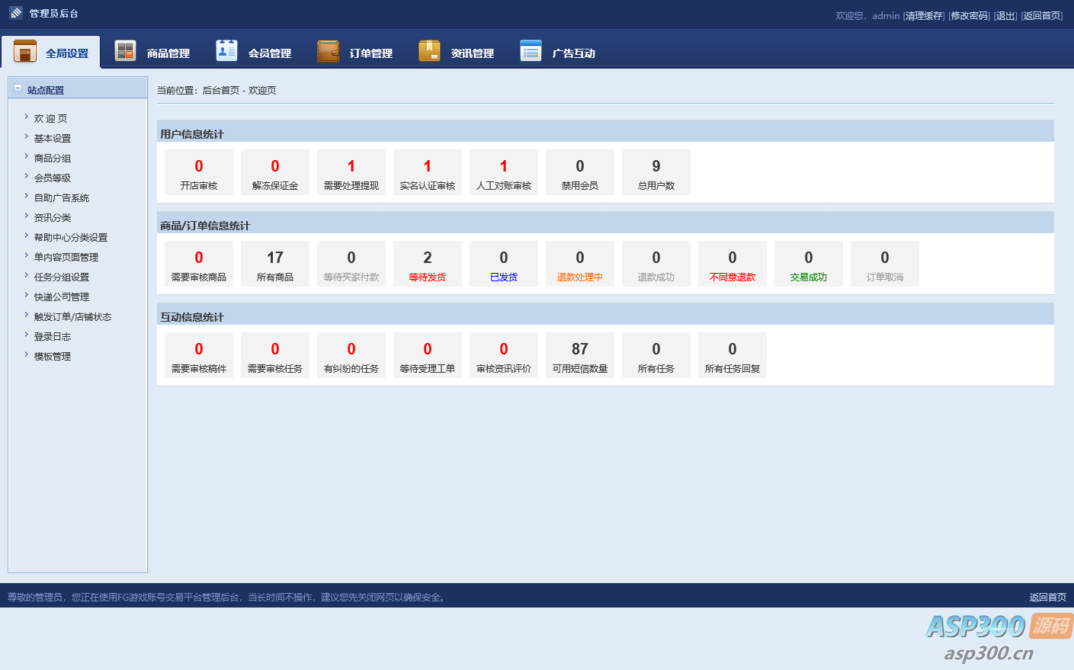The width and height of the screenshot is (1074, 670).
Task: Click the arrow beside 资讯分类
Action: (26, 216)
